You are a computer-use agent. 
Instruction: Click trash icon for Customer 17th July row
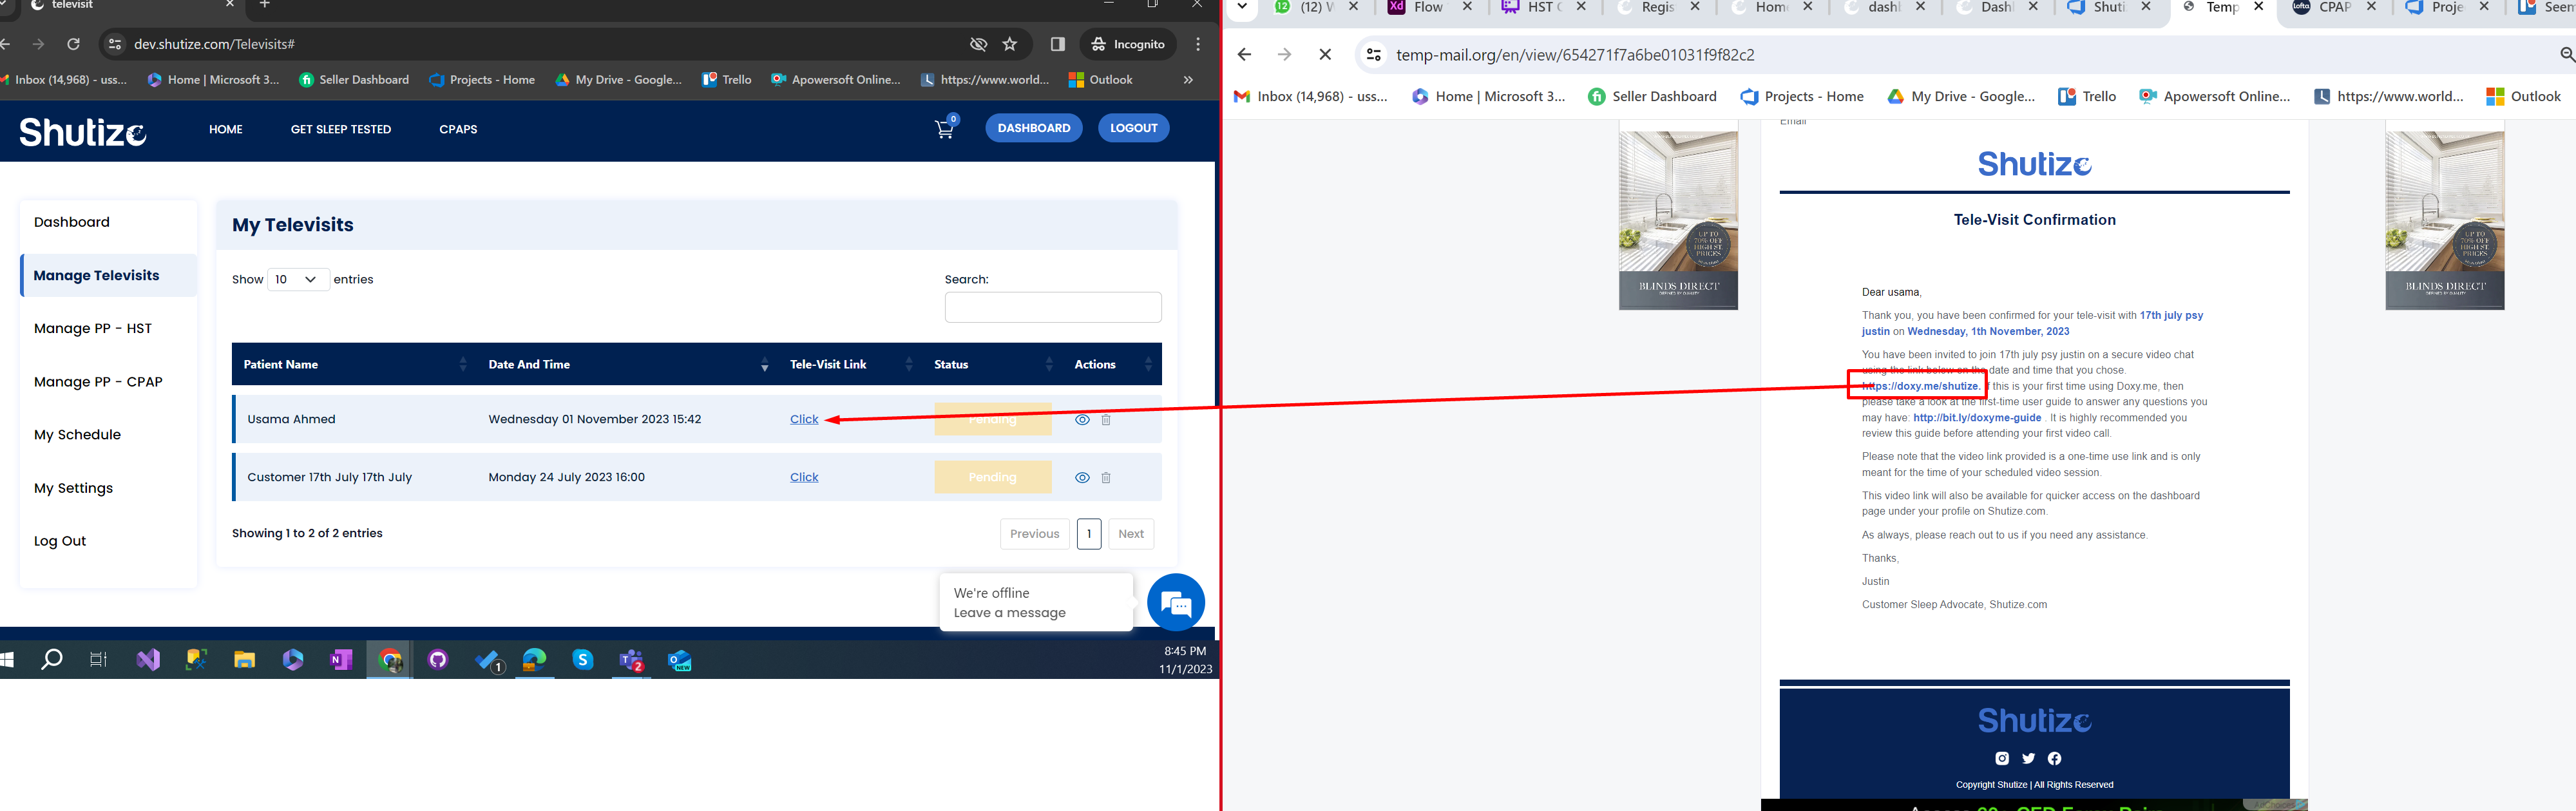point(1106,478)
